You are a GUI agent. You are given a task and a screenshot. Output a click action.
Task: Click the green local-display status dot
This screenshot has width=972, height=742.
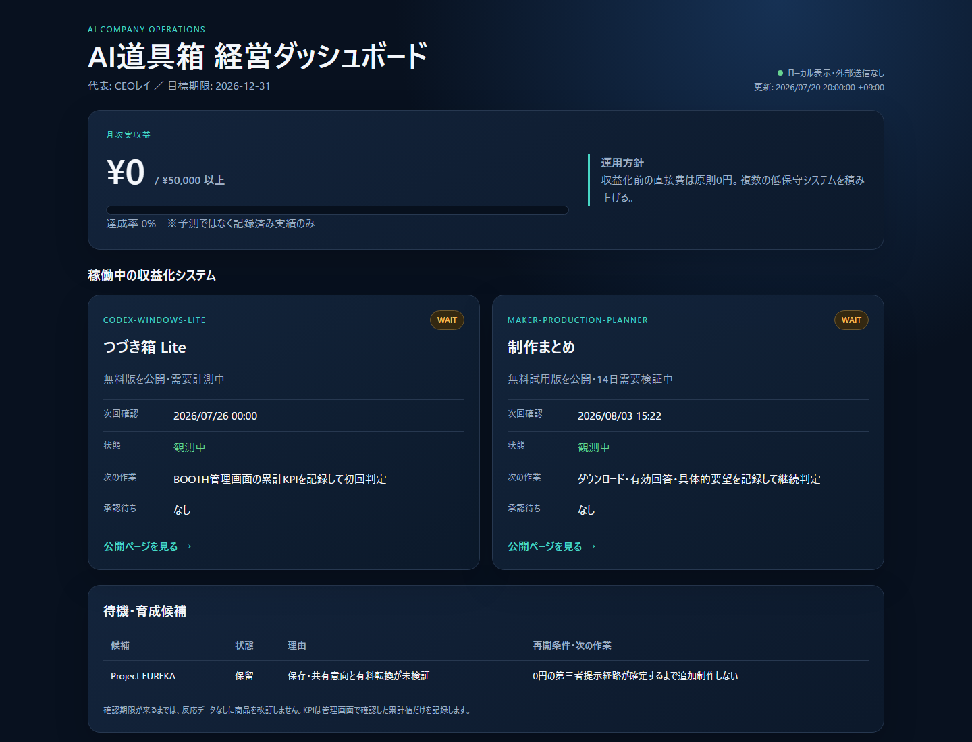780,73
